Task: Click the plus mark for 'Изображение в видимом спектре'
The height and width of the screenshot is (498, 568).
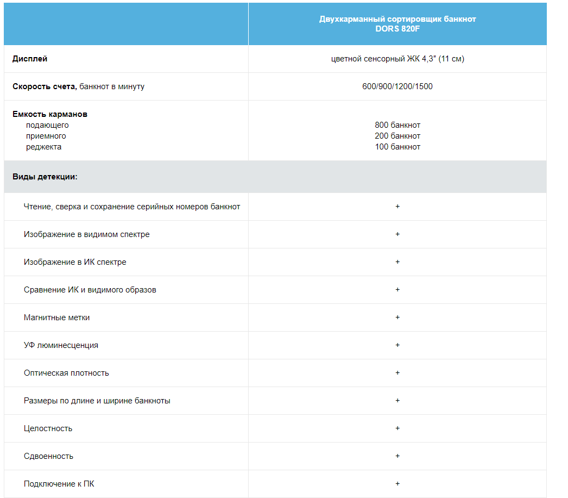Action: 397,234
